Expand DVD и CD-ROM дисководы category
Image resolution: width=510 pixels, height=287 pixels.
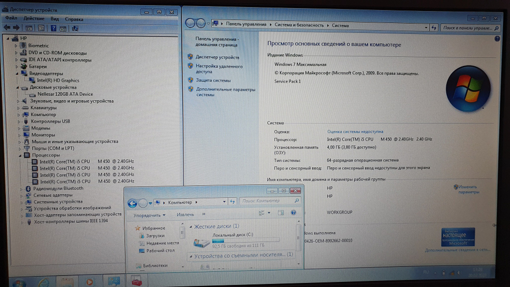click(x=16, y=53)
